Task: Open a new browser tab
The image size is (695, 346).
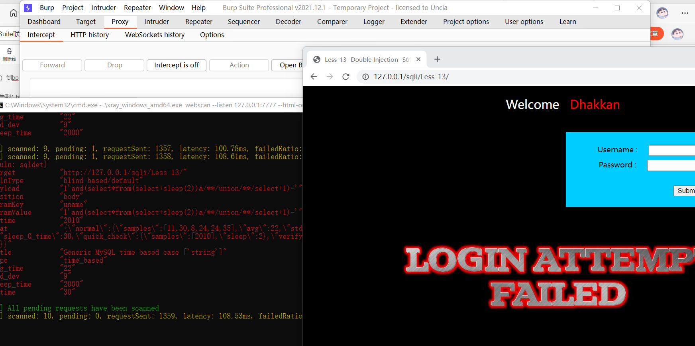Action: tap(437, 59)
